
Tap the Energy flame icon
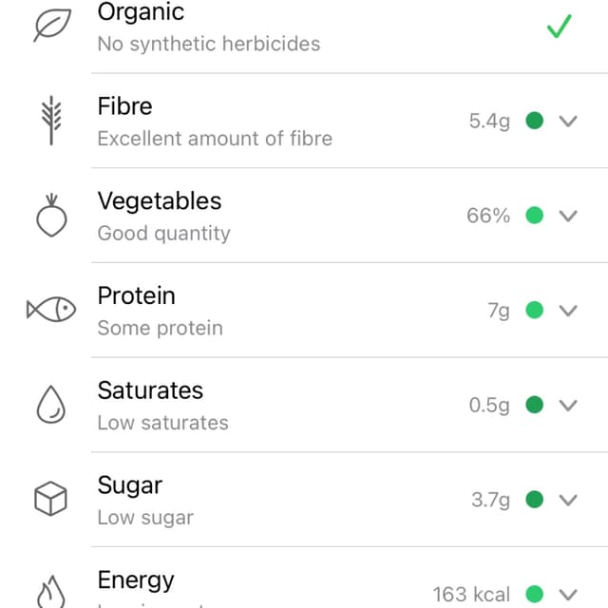pyautogui.click(x=50, y=592)
